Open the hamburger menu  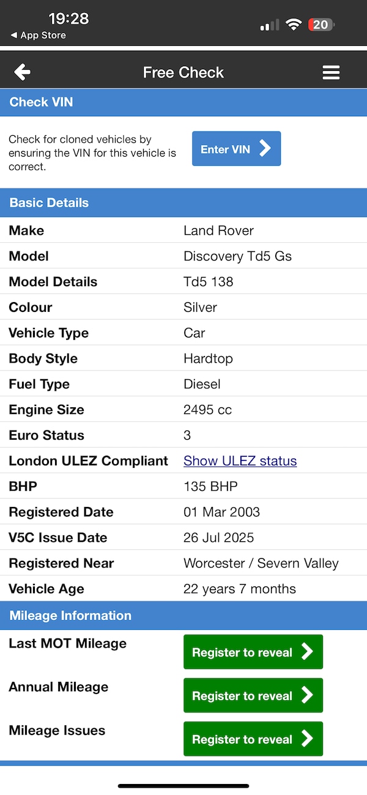(x=331, y=73)
